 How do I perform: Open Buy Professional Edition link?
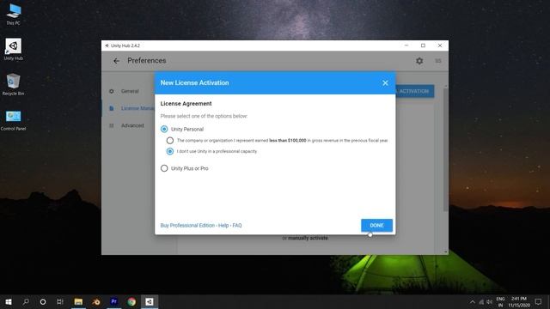187,225
